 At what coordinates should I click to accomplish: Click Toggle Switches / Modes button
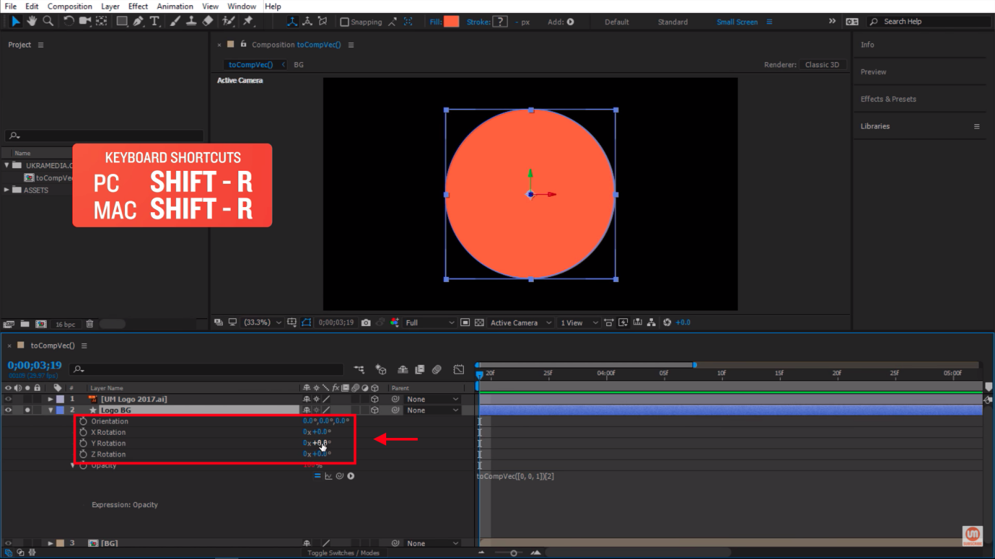click(x=343, y=553)
